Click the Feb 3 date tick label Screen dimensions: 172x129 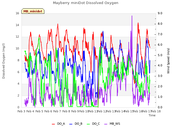click(x=21, y=111)
